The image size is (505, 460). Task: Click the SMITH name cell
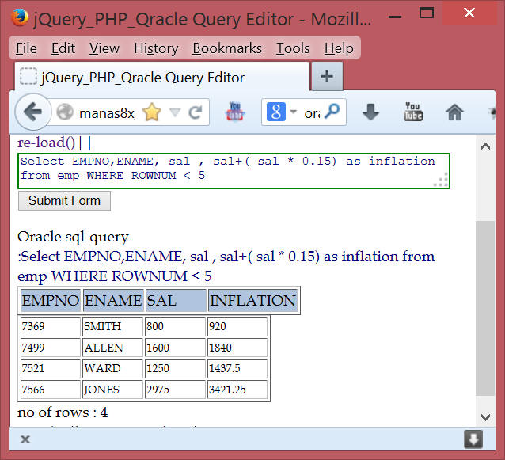(x=112, y=327)
